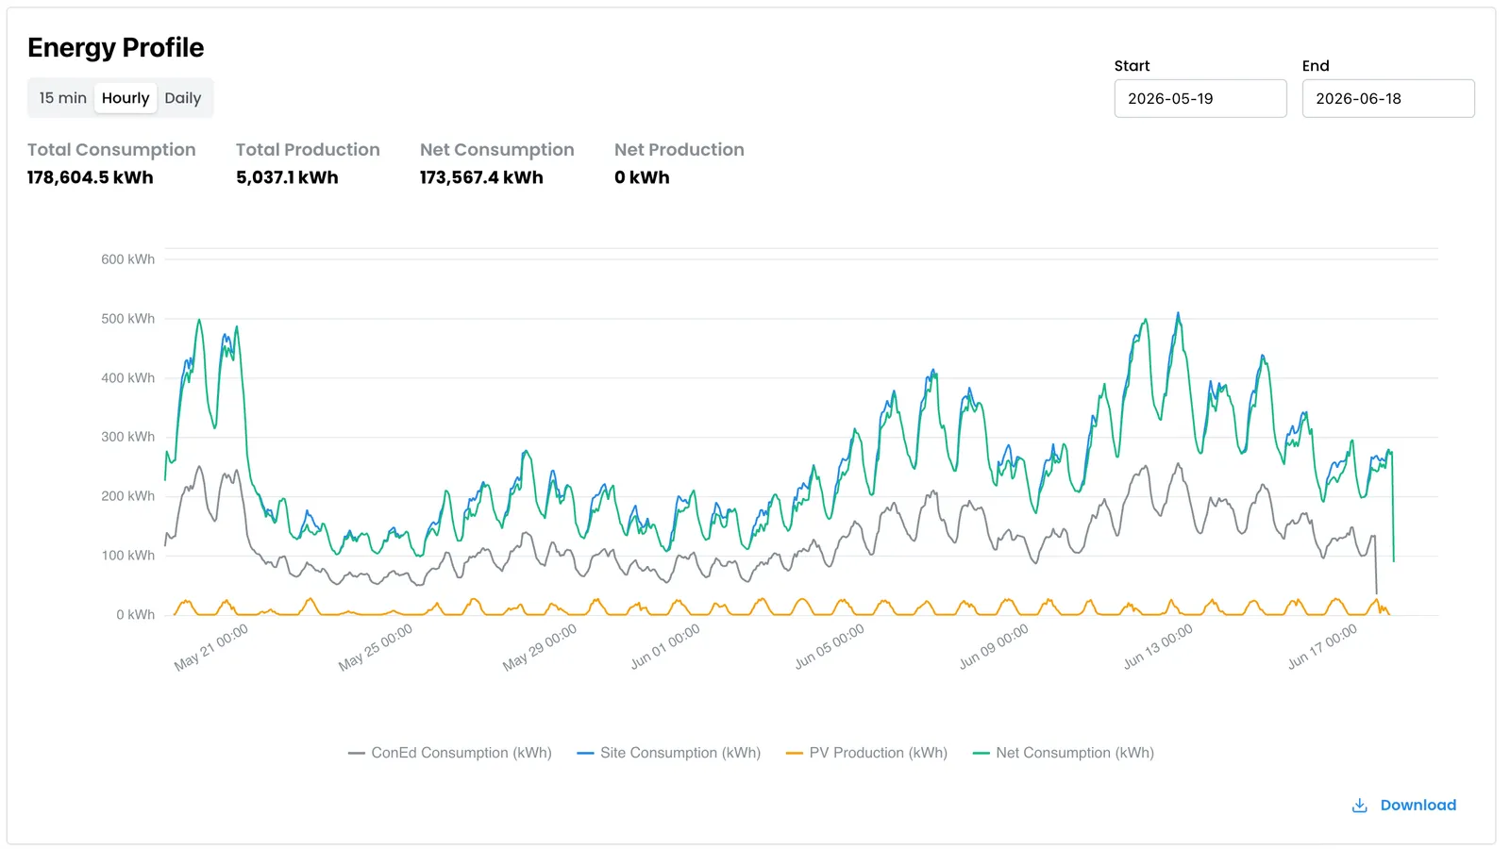This screenshot has height=849, width=1510.
Task: Click the End label above date field
Action: [1316, 66]
